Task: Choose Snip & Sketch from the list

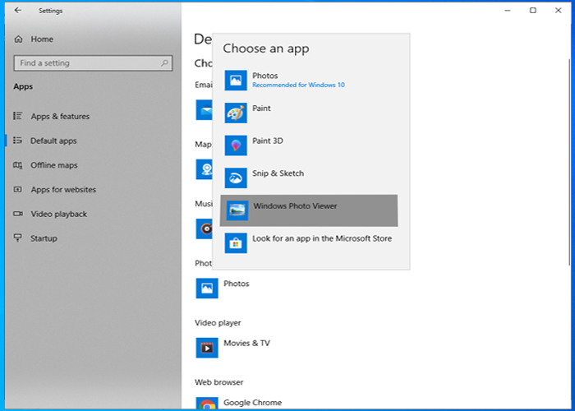Action: point(309,178)
